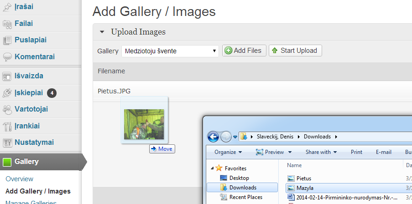Open the Share with dropdown
Screen dimensions: 412x204
321,152
